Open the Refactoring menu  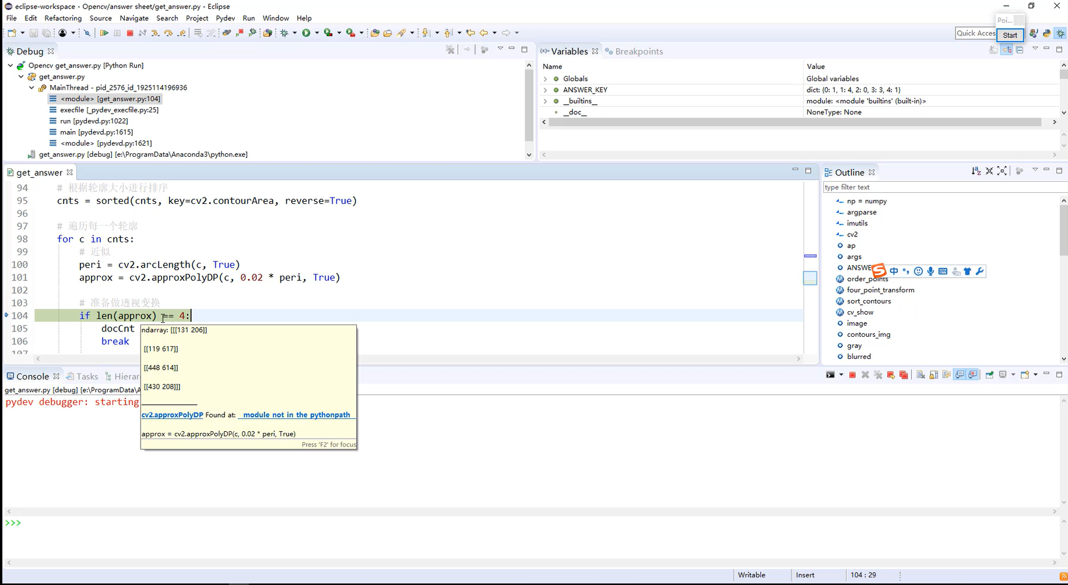(x=63, y=18)
